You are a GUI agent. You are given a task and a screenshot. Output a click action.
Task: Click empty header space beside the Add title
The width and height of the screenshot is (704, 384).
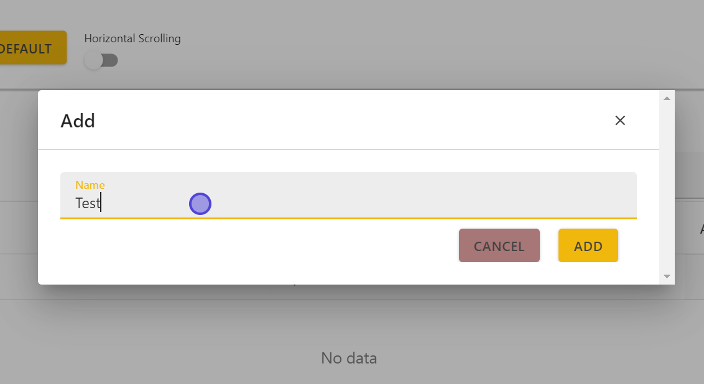coord(348,121)
